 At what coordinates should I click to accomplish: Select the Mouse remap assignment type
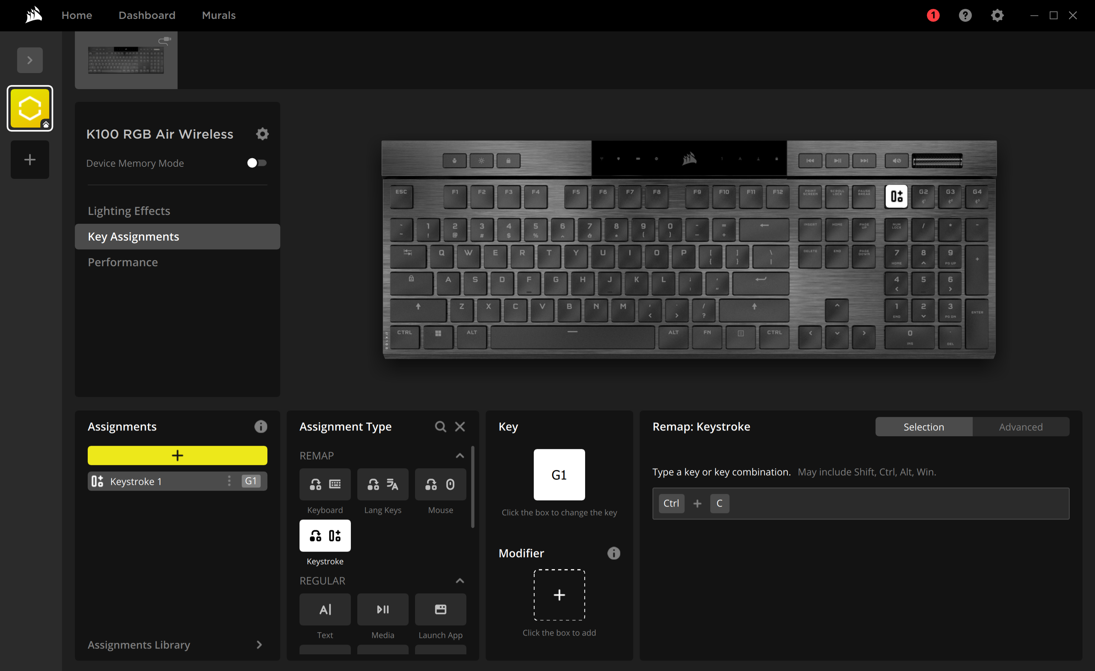click(x=440, y=484)
